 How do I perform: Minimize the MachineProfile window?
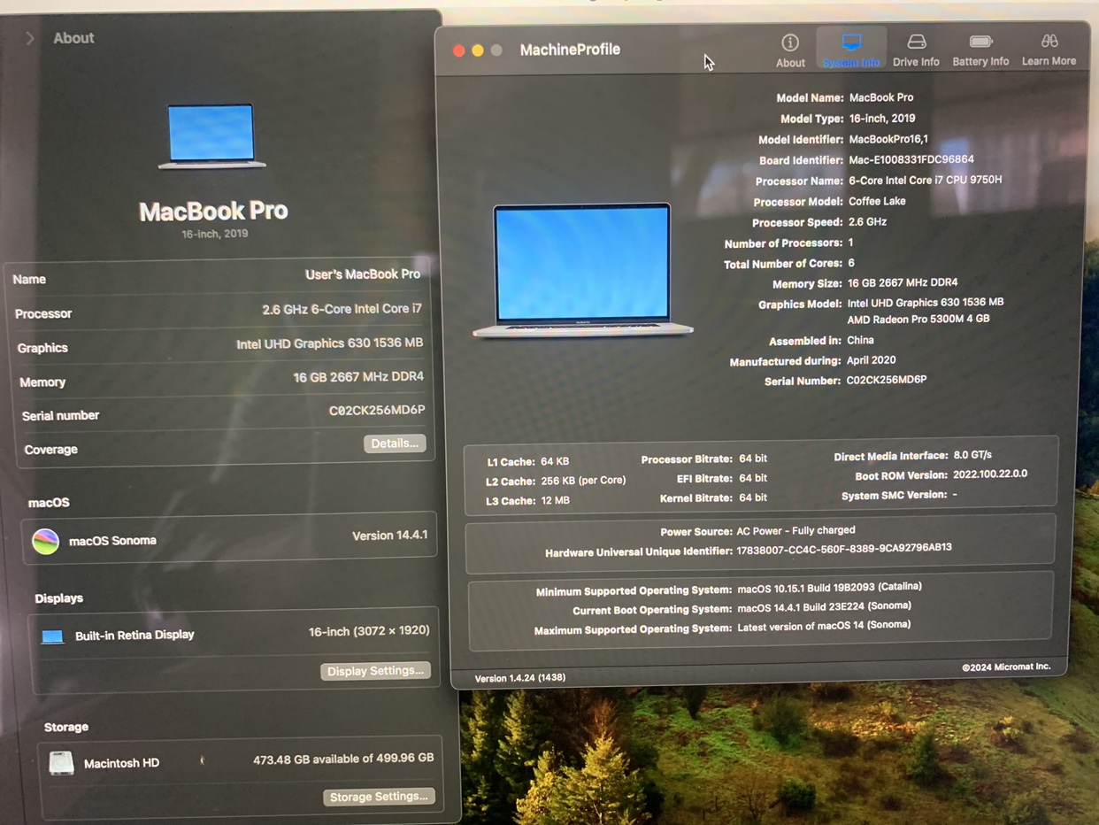coord(478,50)
